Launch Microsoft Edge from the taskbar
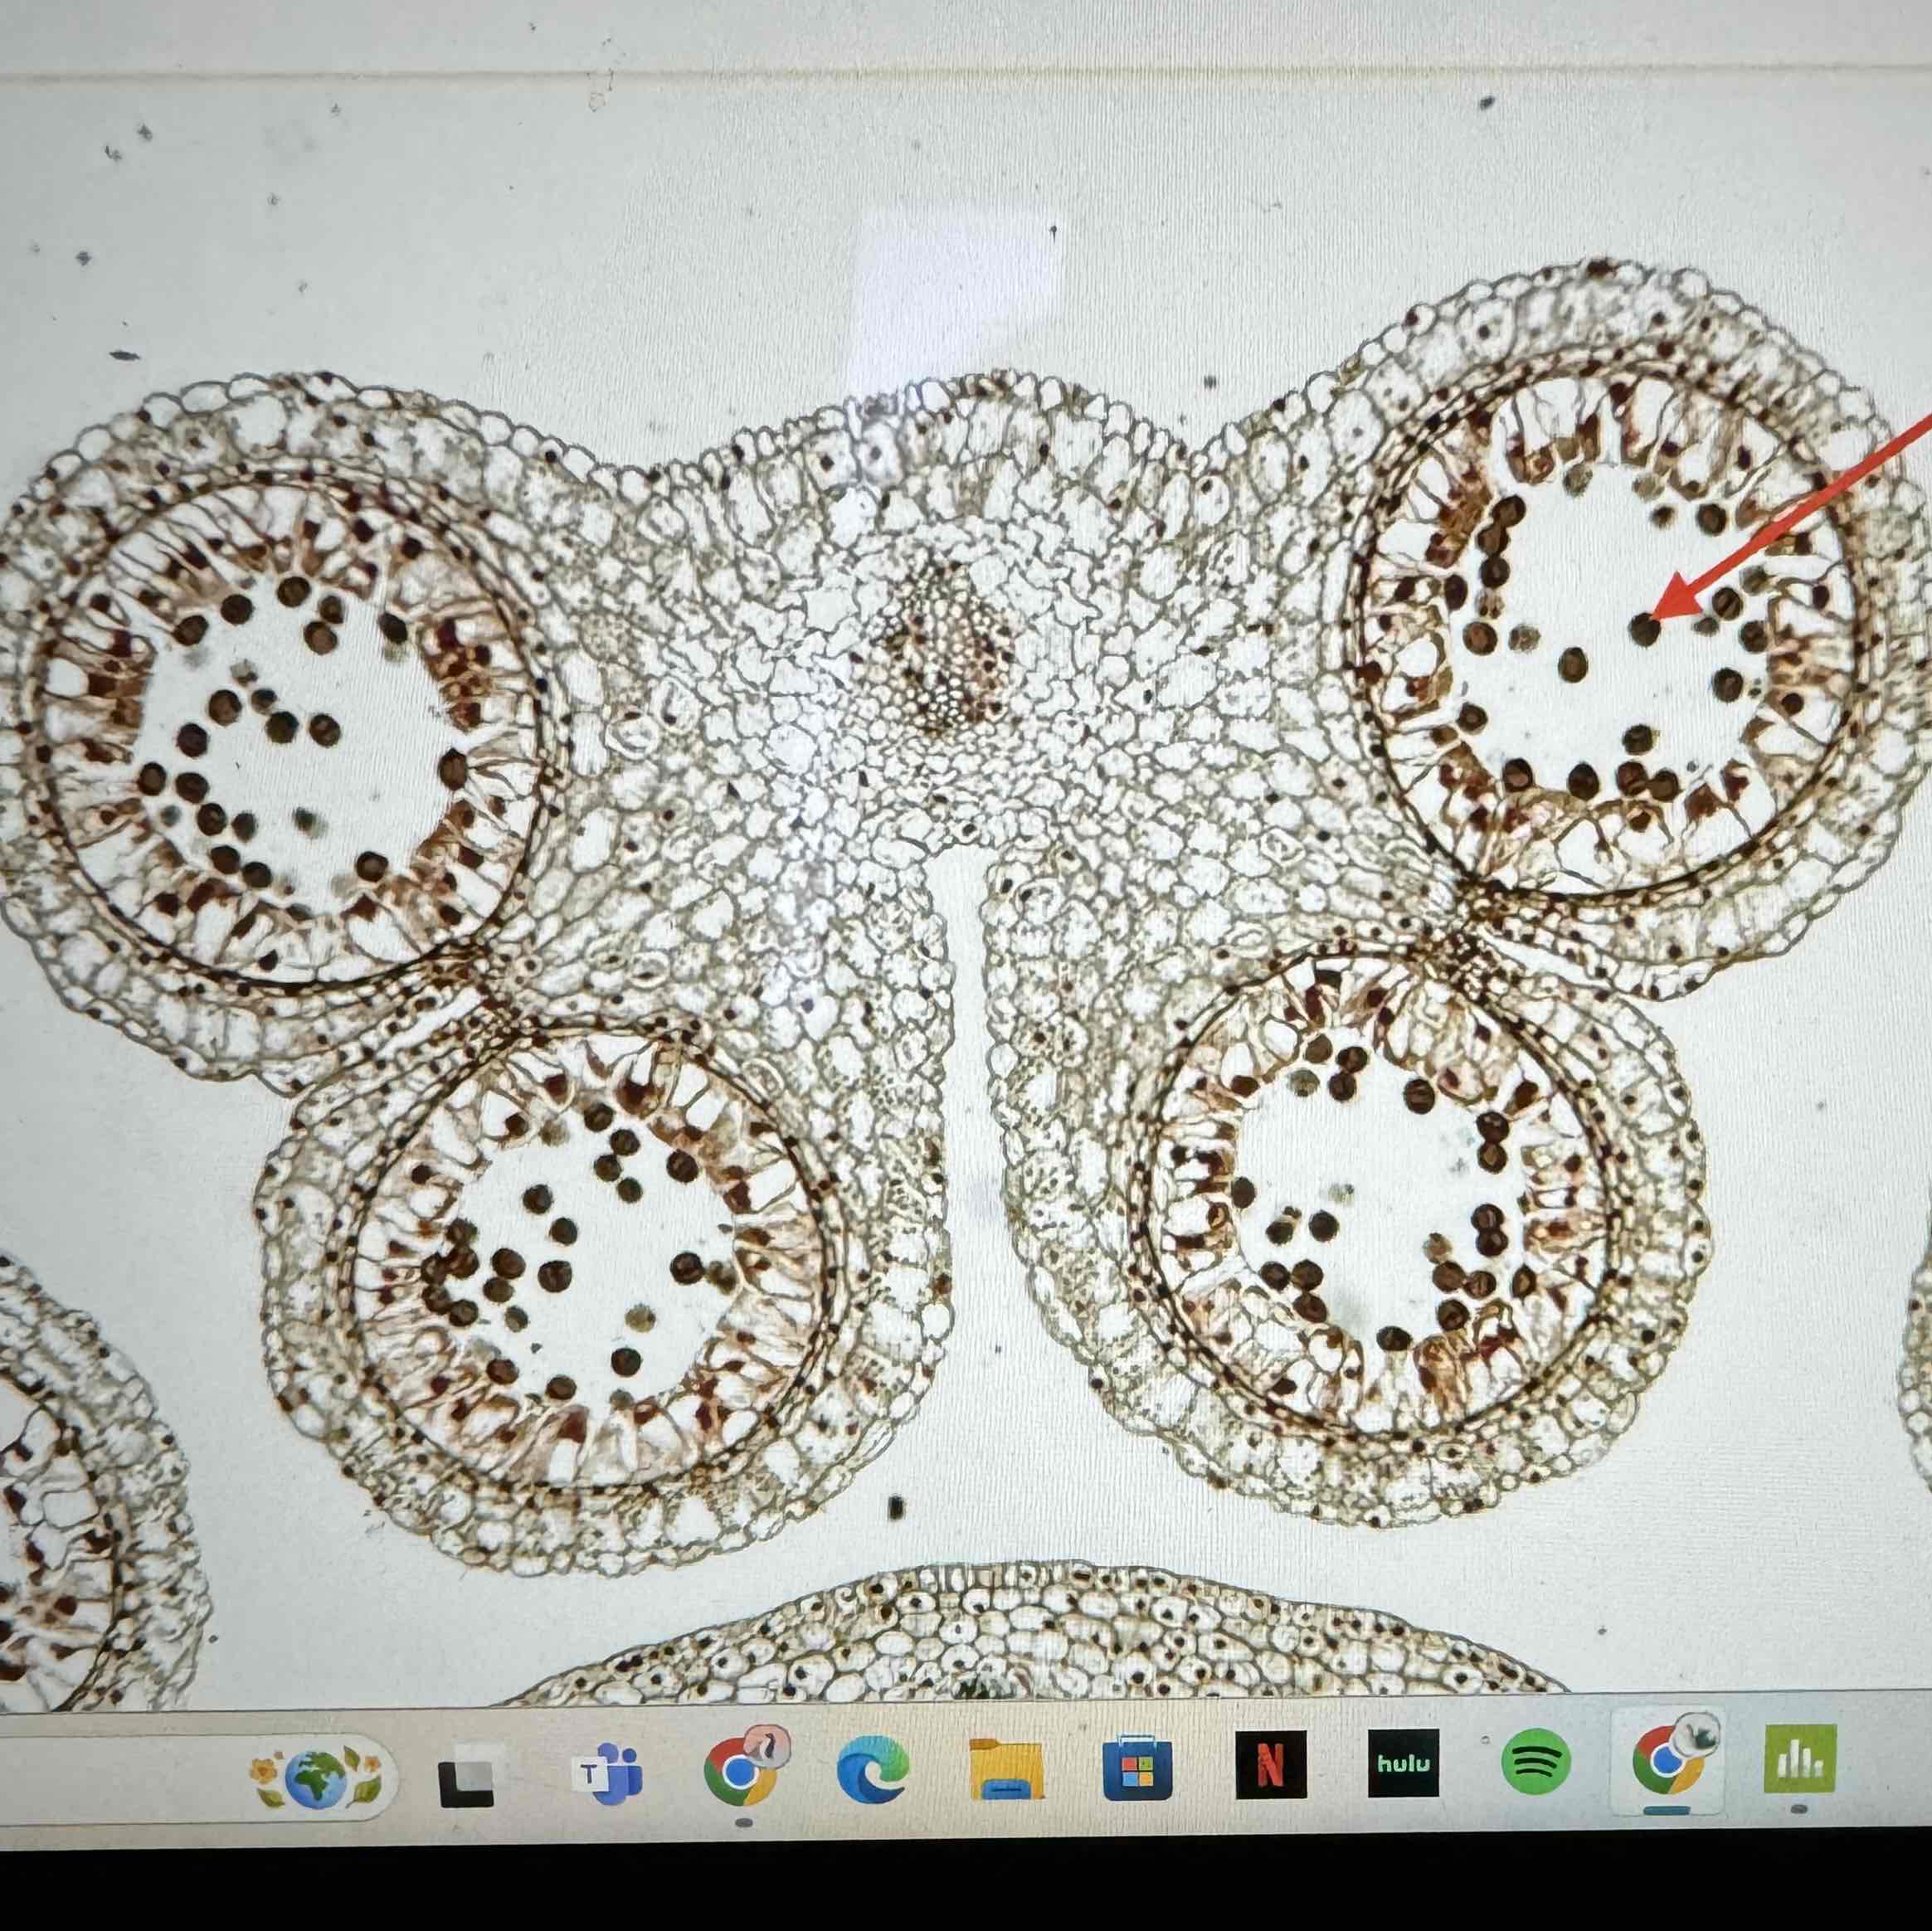 pos(873,1769)
